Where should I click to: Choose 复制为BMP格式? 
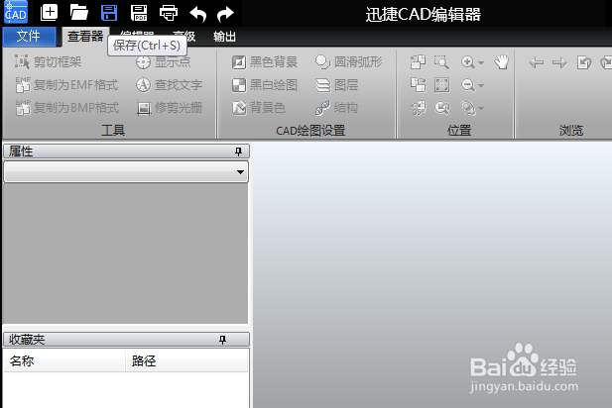point(67,108)
